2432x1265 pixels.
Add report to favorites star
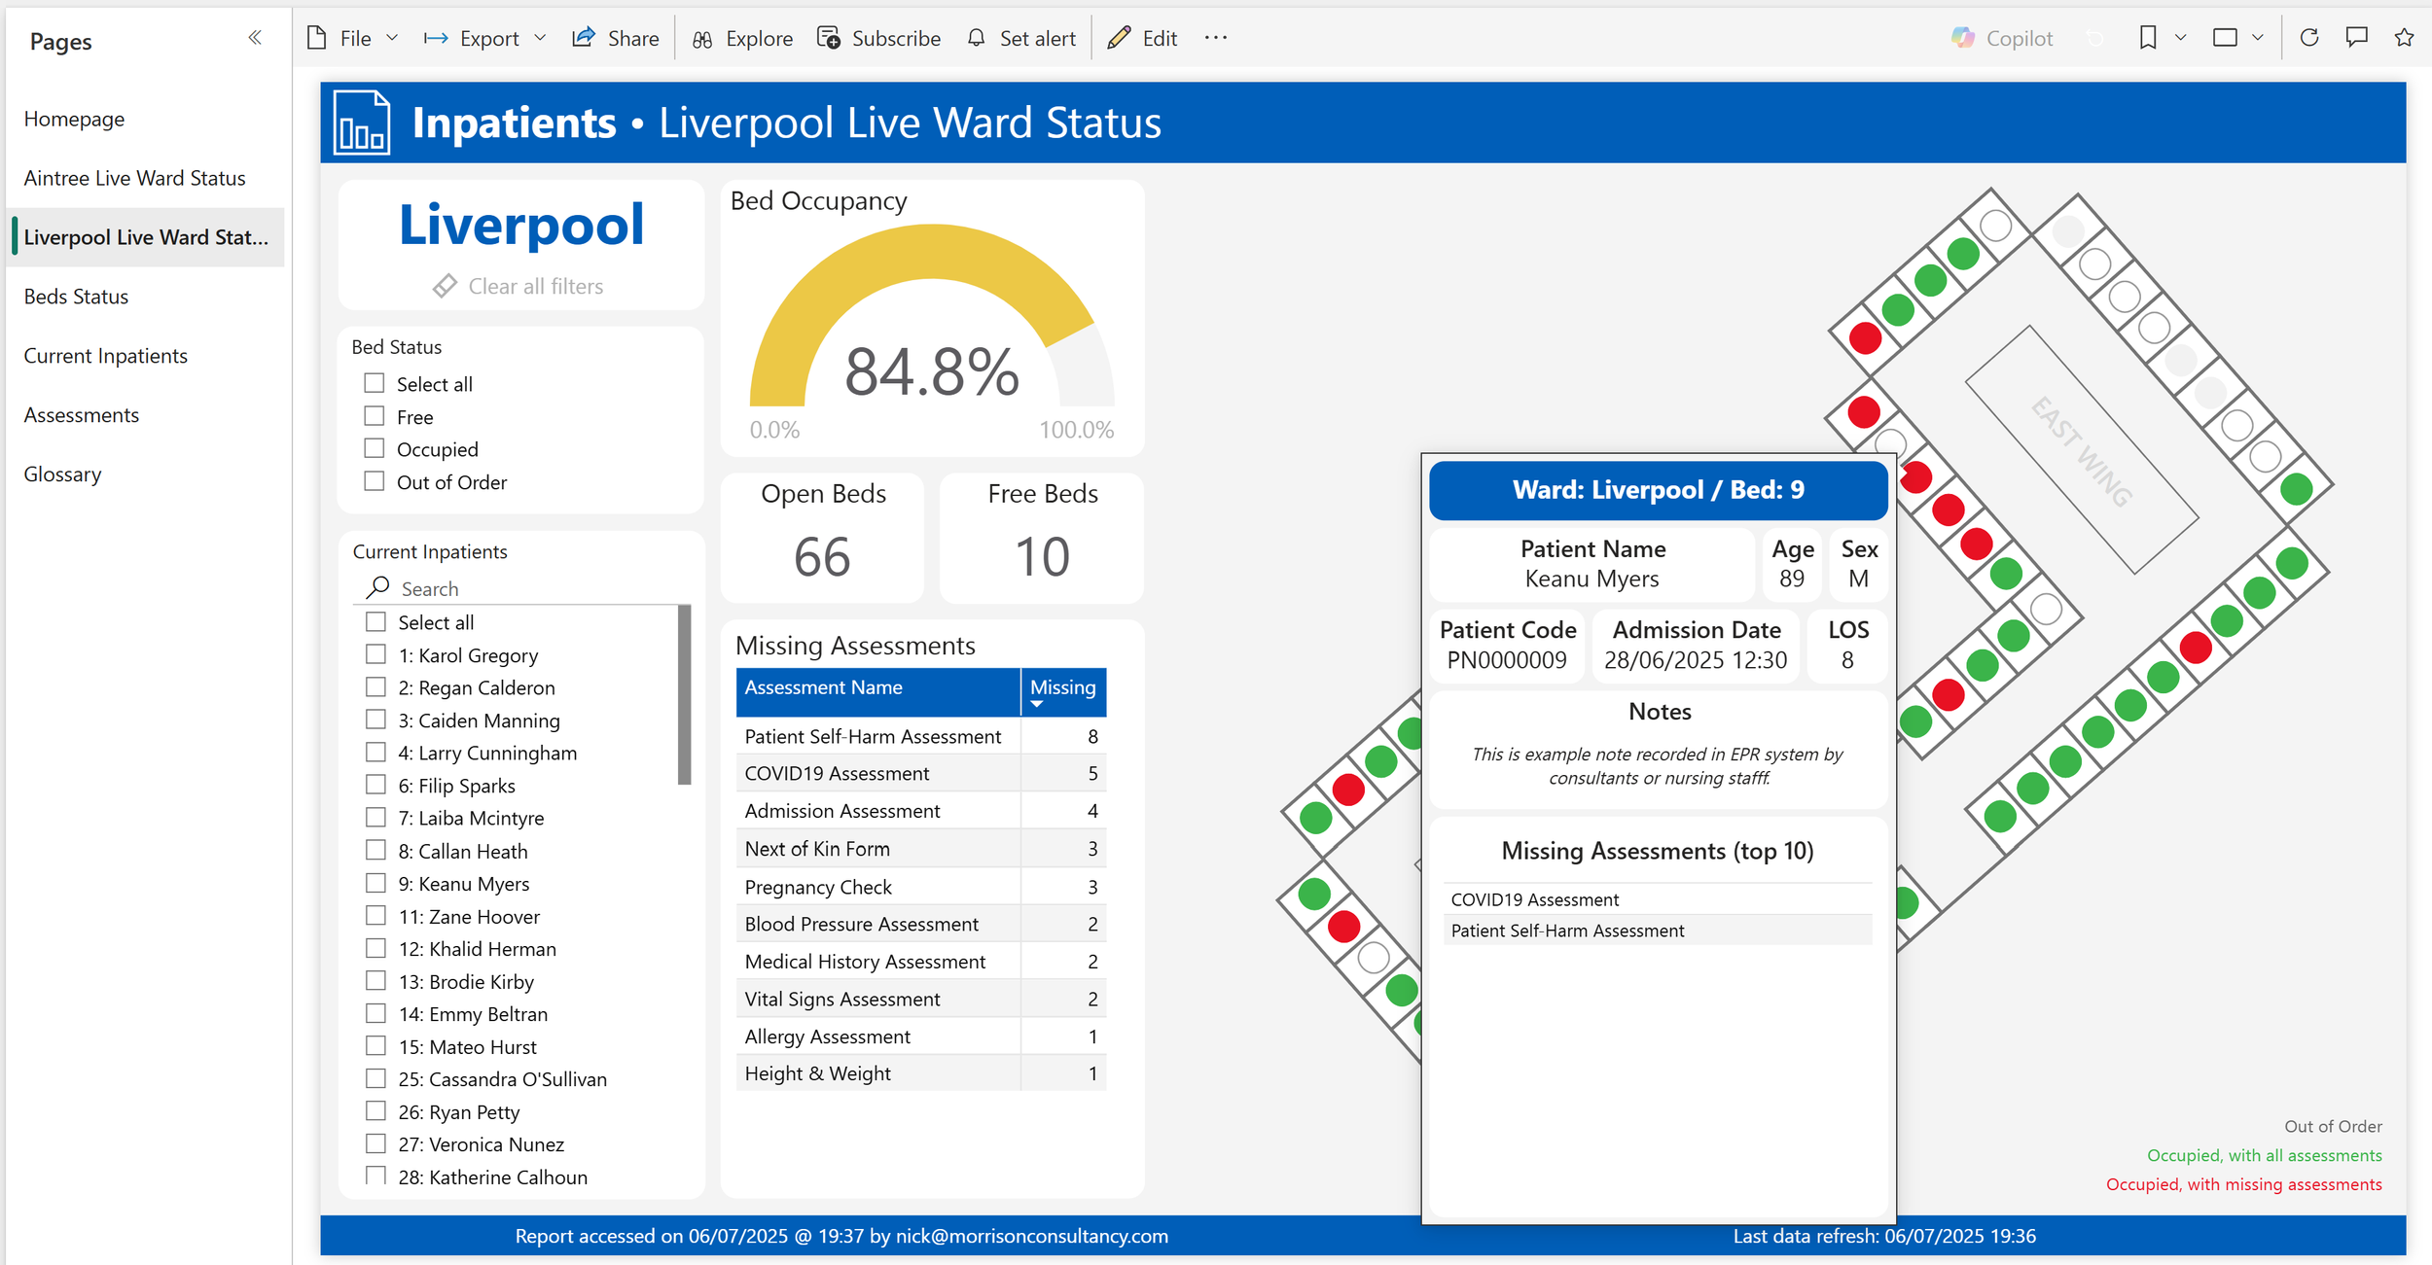(x=2404, y=38)
